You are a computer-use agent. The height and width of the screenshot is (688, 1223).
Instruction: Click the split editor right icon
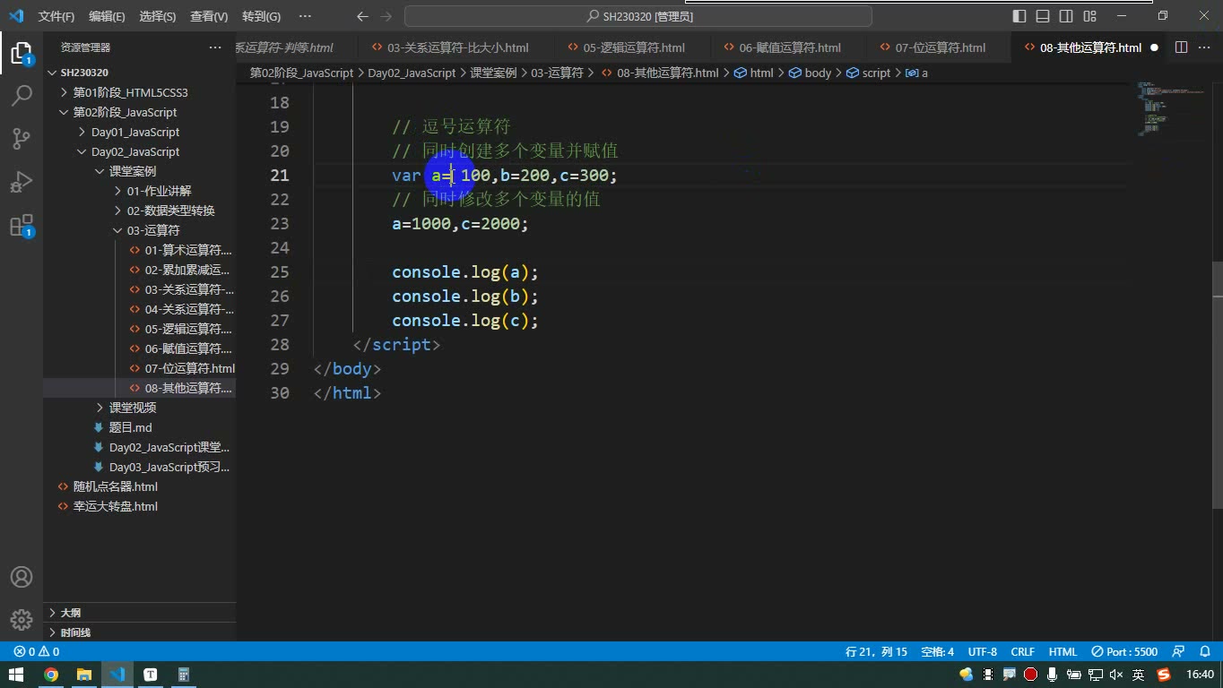(1181, 47)
